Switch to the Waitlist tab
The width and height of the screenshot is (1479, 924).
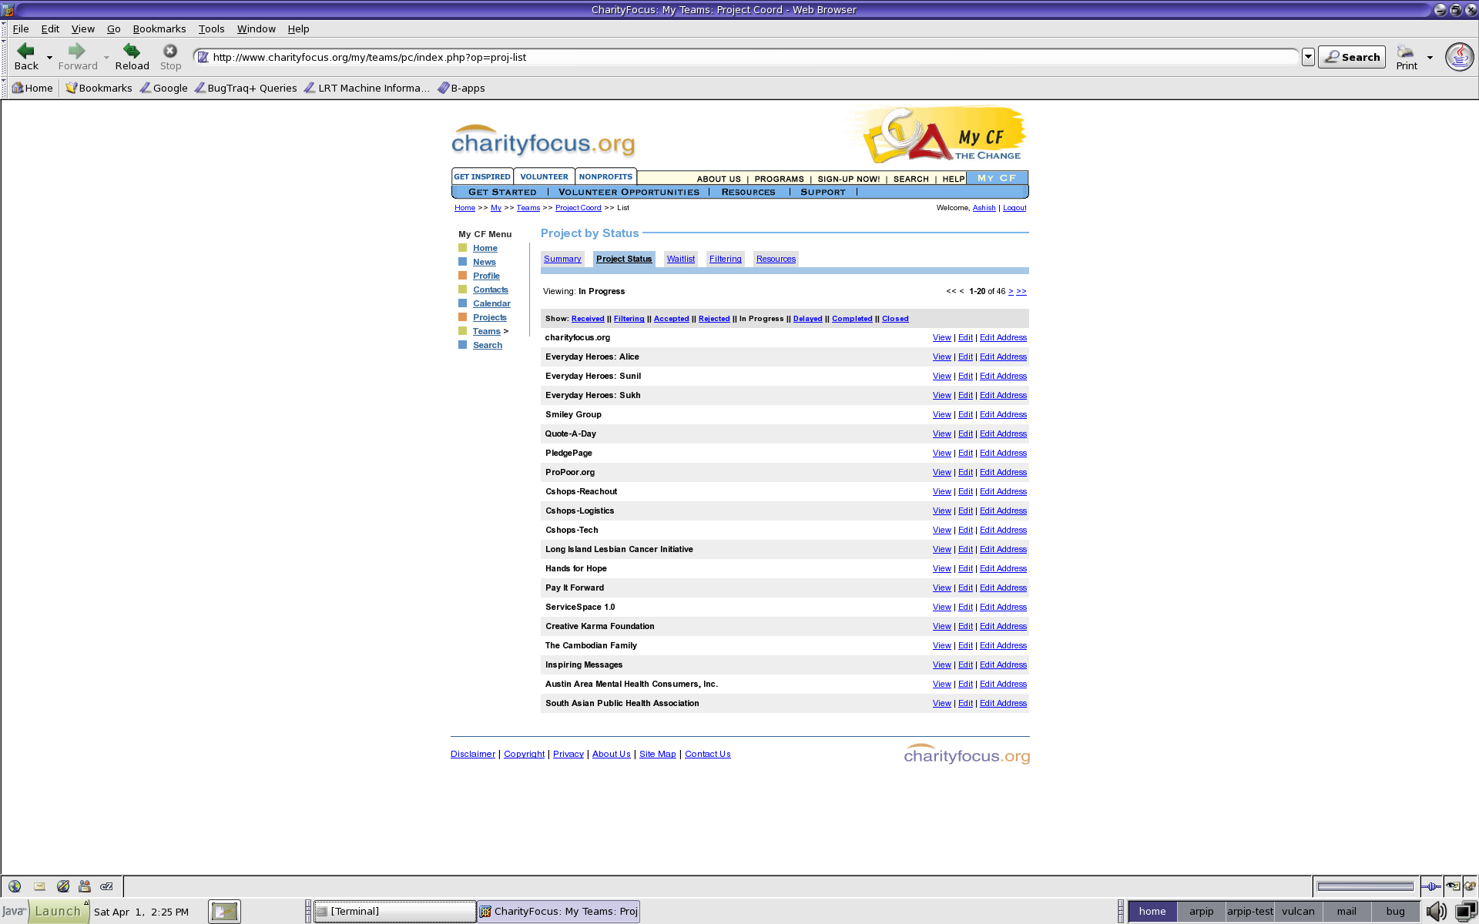point(681,259)
